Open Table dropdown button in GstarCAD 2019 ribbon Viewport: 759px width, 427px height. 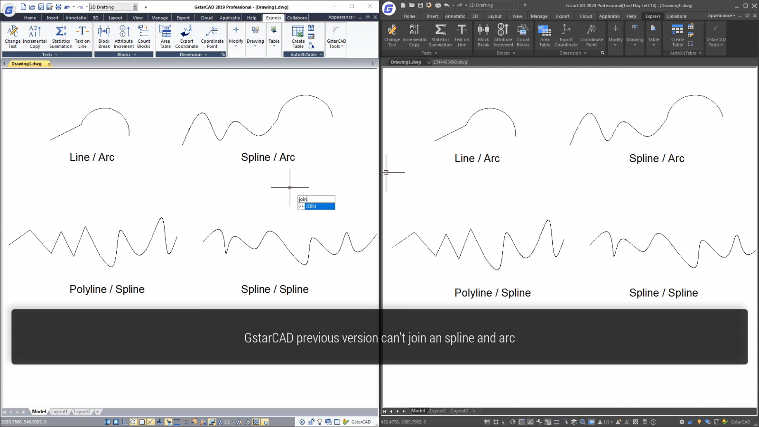pyautogui.click(x=274, y=37)
